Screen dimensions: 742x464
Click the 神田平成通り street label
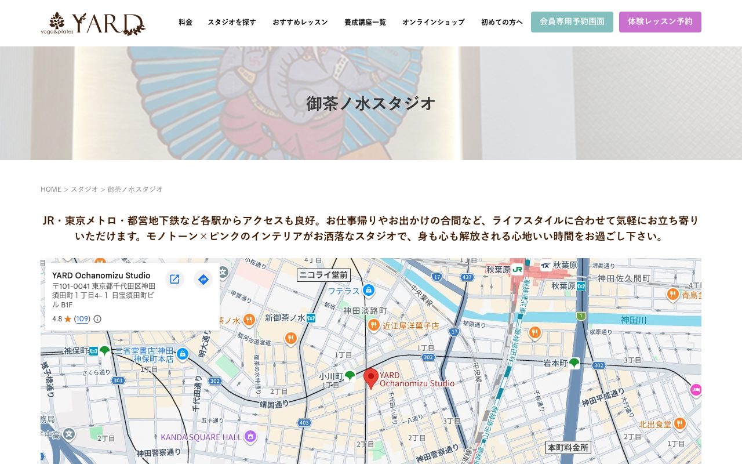point(603,398)
